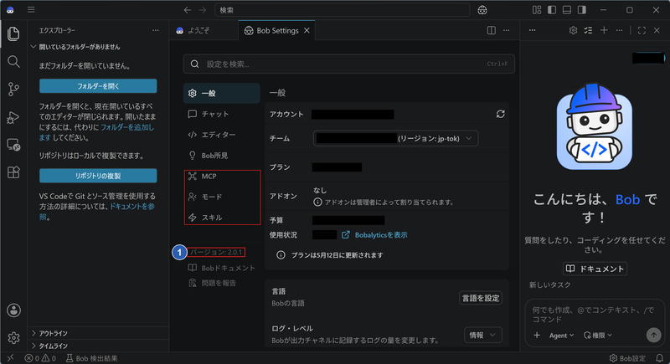Focus the 検索 command center field

point(343,10)
